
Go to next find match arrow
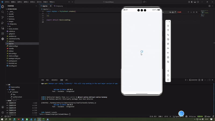[191, 12]
